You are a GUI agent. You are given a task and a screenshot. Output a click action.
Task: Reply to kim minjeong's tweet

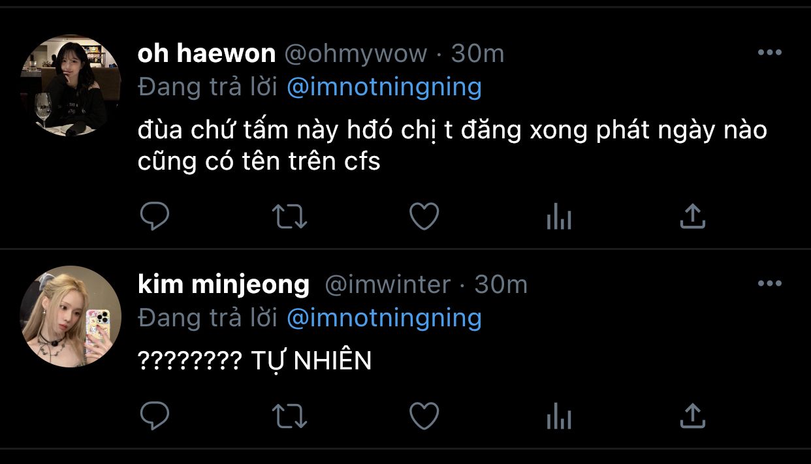coord(155,415)
